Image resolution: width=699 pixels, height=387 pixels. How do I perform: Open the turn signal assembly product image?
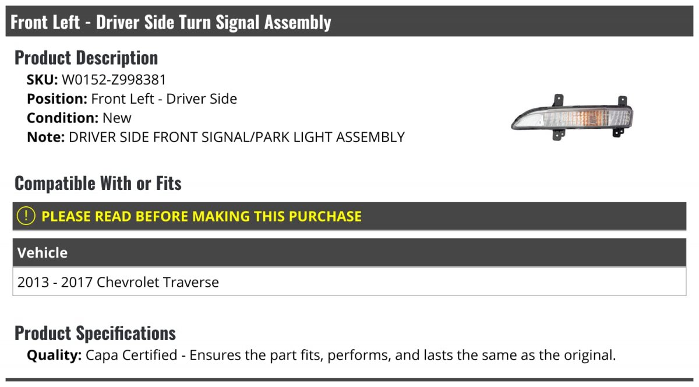click(572, 117)
